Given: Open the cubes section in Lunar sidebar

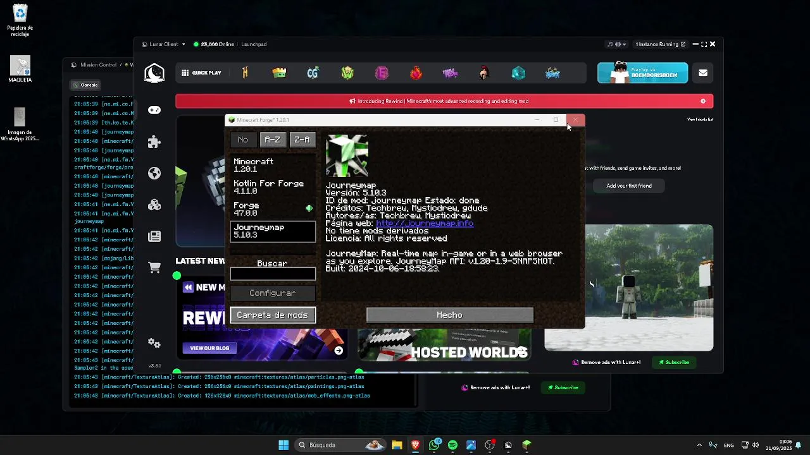Looking at the screenshot, I should [x=154, y=205].
